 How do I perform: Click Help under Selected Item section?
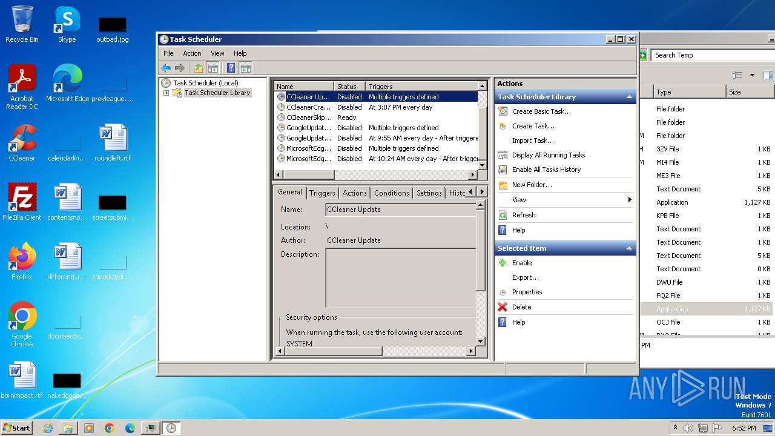(x=518, y=322)
